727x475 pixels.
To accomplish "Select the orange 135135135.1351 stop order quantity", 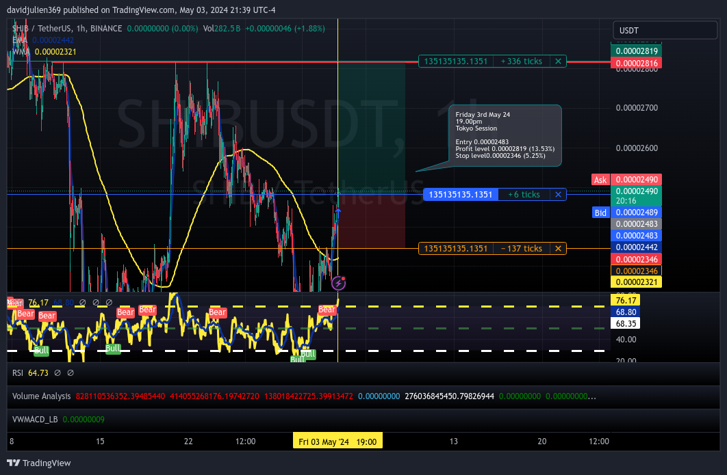I will click(x=456, y=249).
